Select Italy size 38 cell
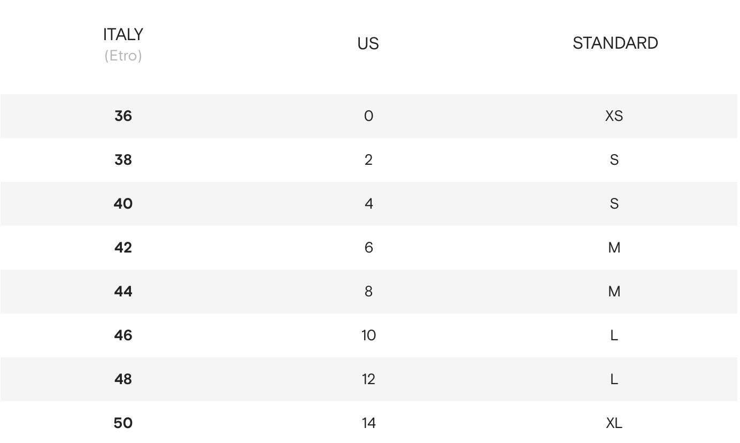 click(123, 160)
